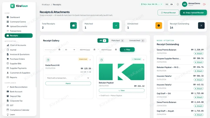Attach receipt to Insurans Takaful RM 443.51
This screenshot has width=210, height=118.
(x=199, y=88)
